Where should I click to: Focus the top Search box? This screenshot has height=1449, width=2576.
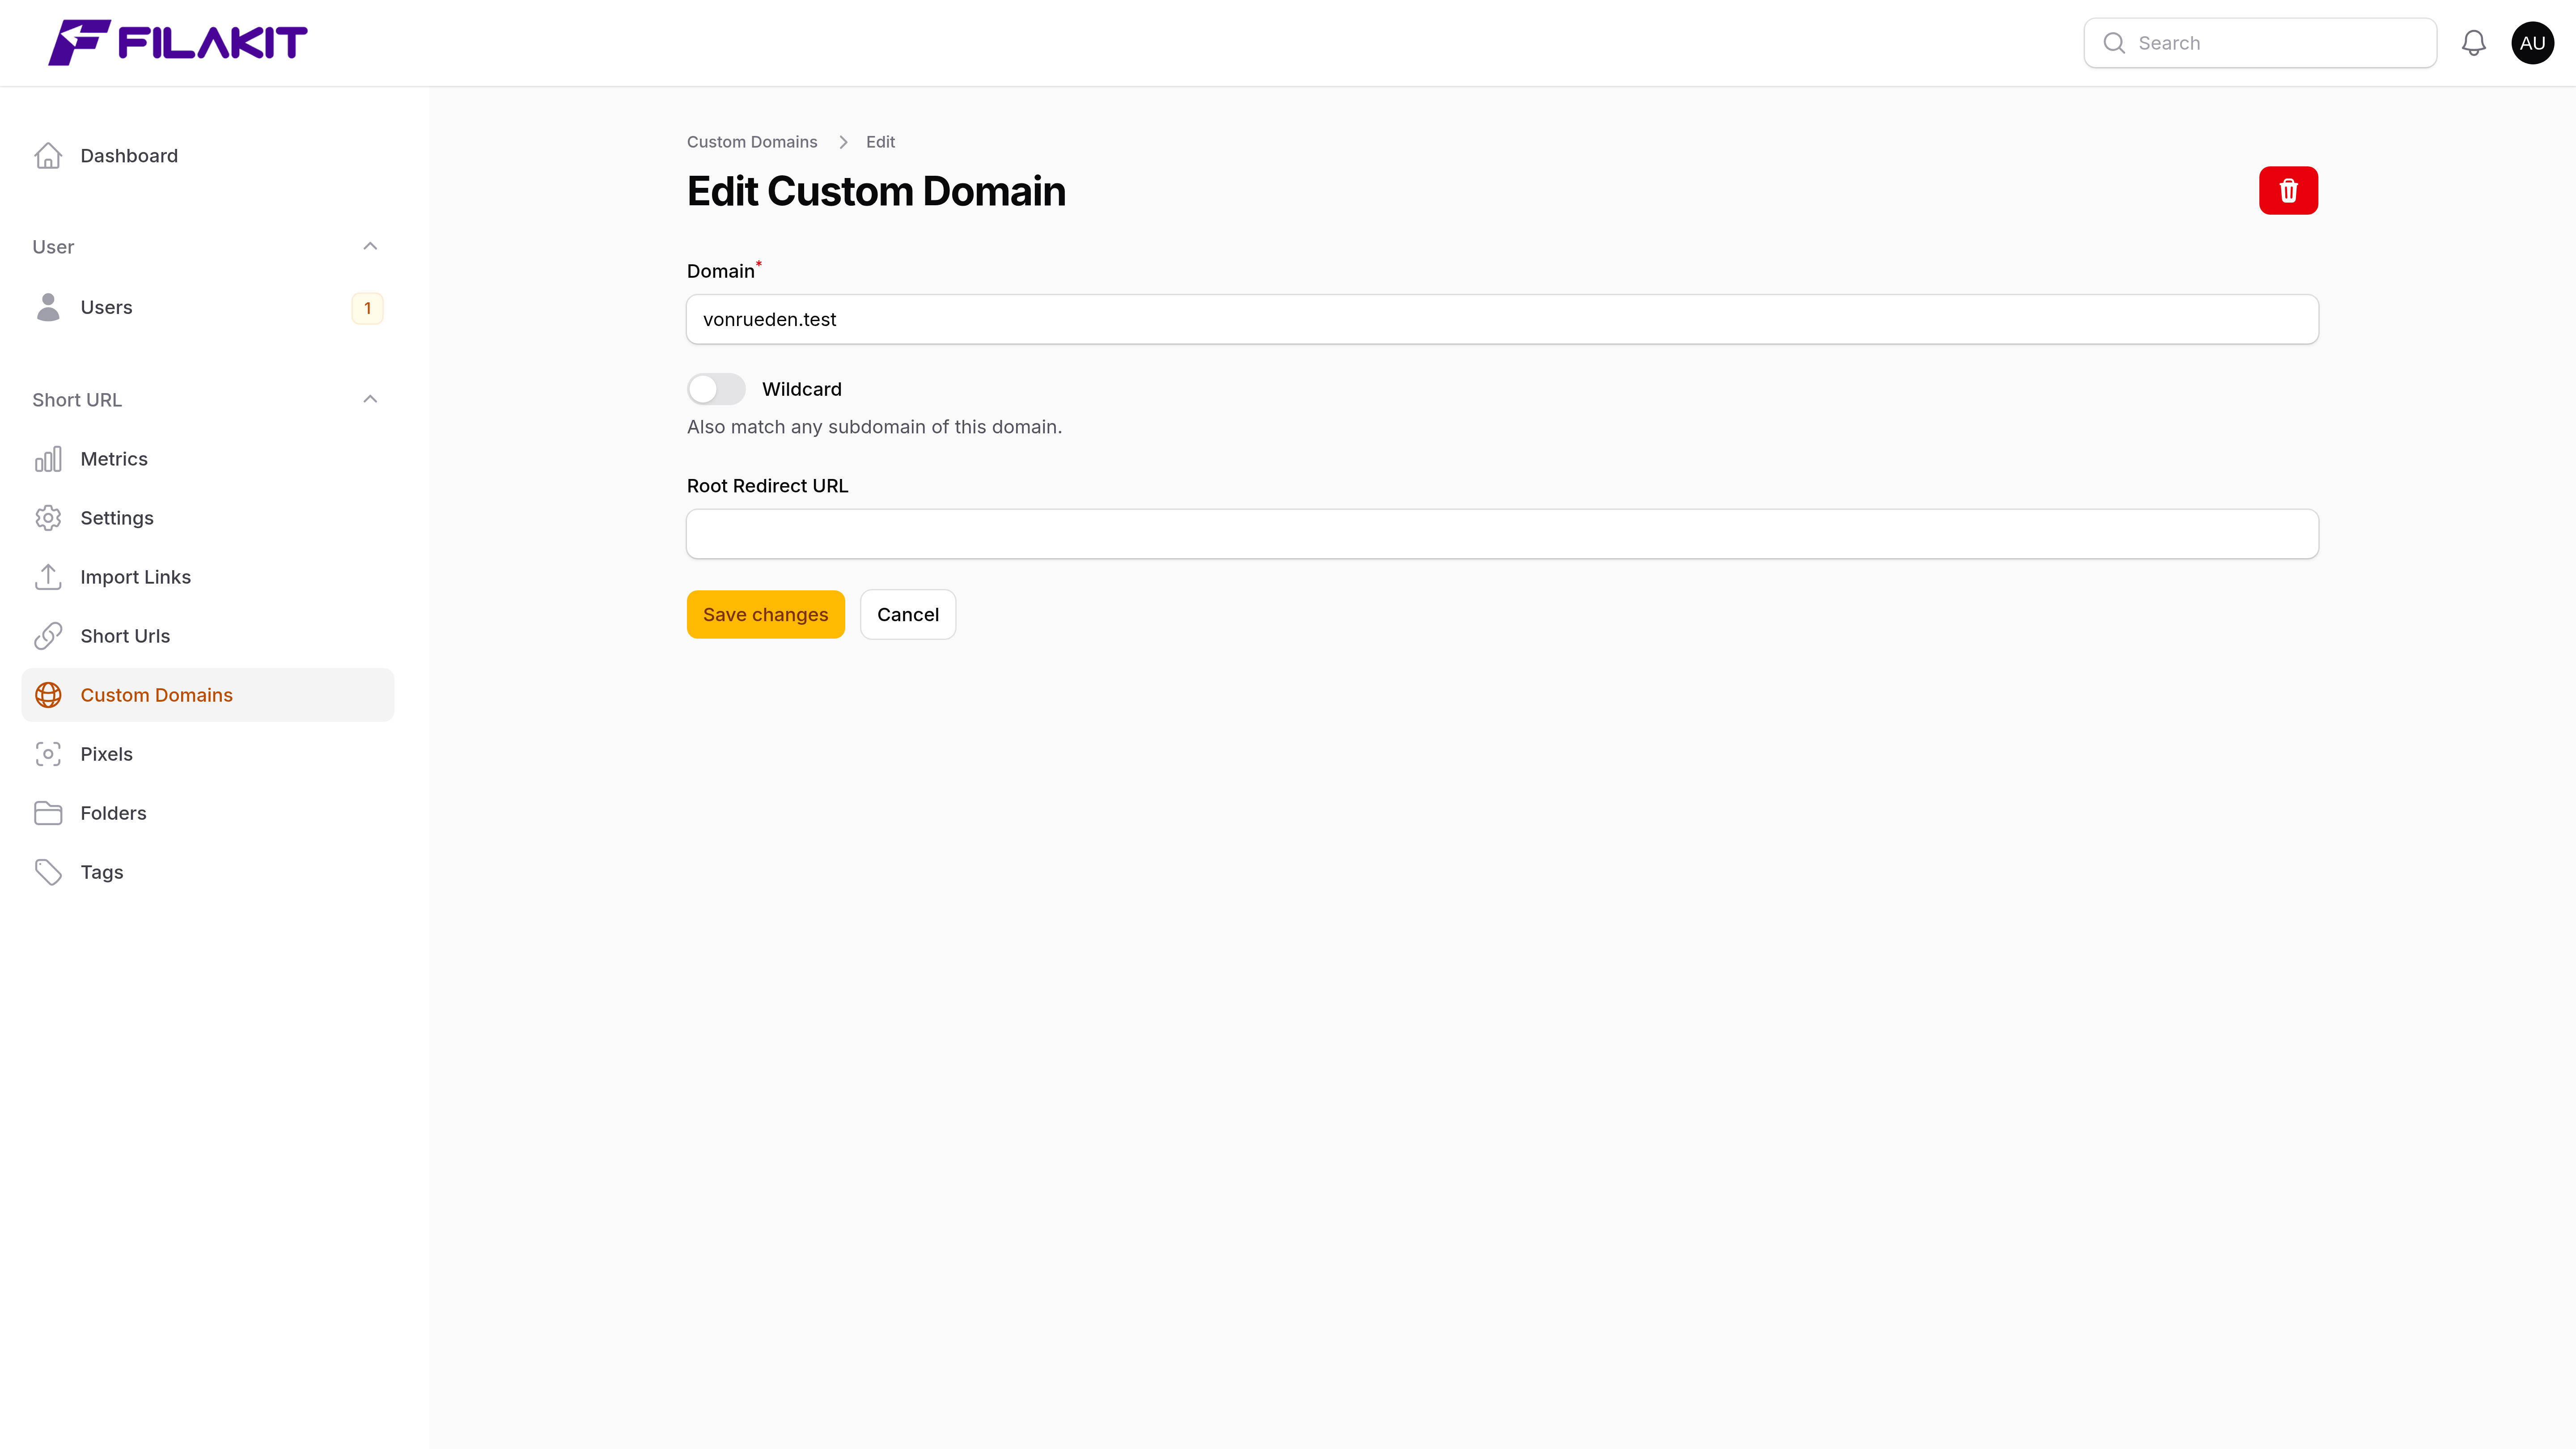2260,43
